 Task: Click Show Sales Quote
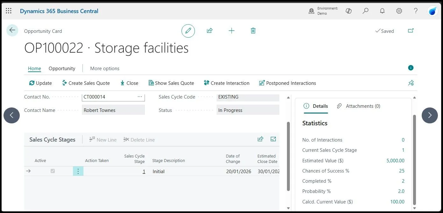point(171,83)
